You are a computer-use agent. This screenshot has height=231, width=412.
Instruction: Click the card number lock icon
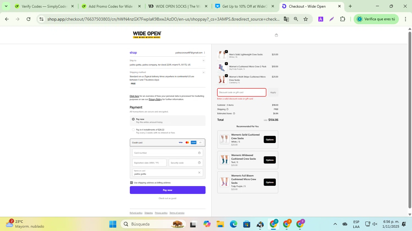point(199,153)
